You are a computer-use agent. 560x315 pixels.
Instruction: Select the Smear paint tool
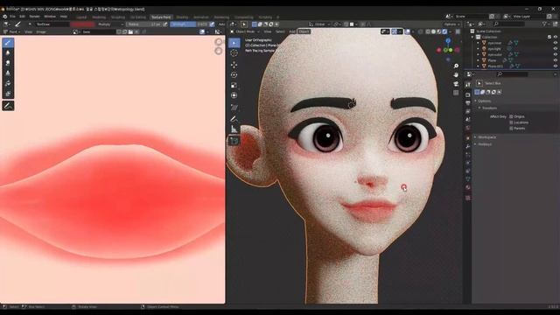pyautogui.click(x=8, y=63)
